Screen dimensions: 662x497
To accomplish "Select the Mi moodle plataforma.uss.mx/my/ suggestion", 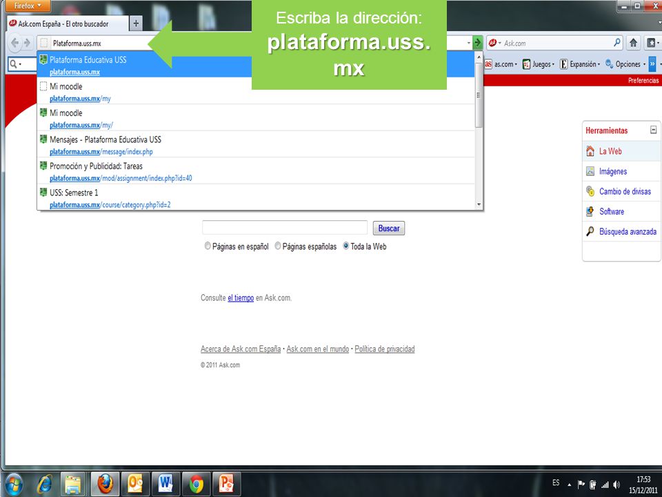I will pos(255,118).
